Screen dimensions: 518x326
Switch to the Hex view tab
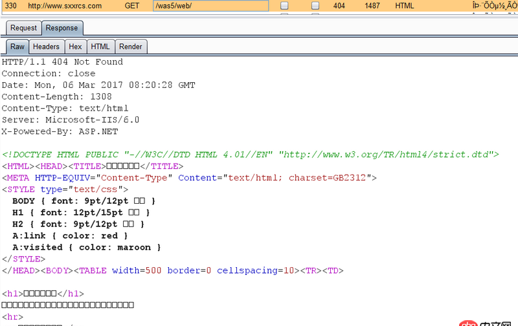(75, 47)
